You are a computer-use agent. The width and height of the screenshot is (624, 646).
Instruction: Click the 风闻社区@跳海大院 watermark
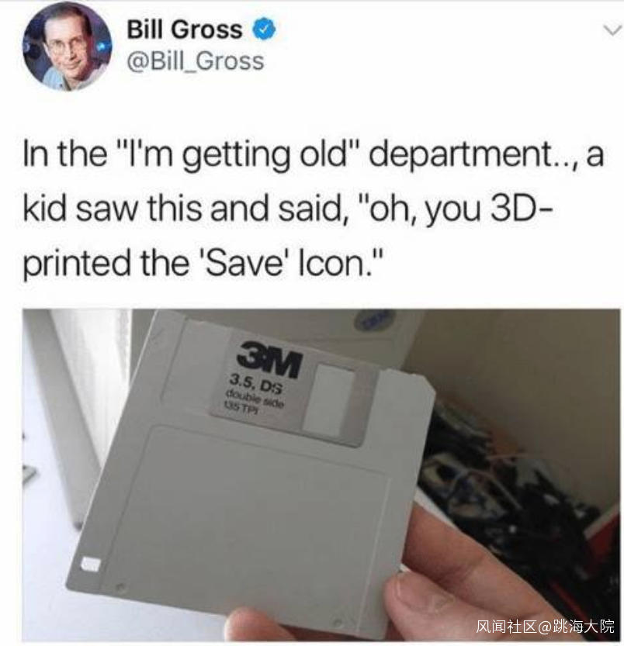[545, 627]
